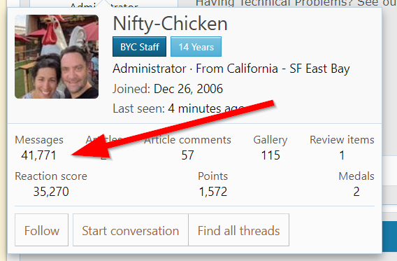This screenshot has width=397, height=261.
Task: Open the Messages count 41,771
Action: point(38,155)
